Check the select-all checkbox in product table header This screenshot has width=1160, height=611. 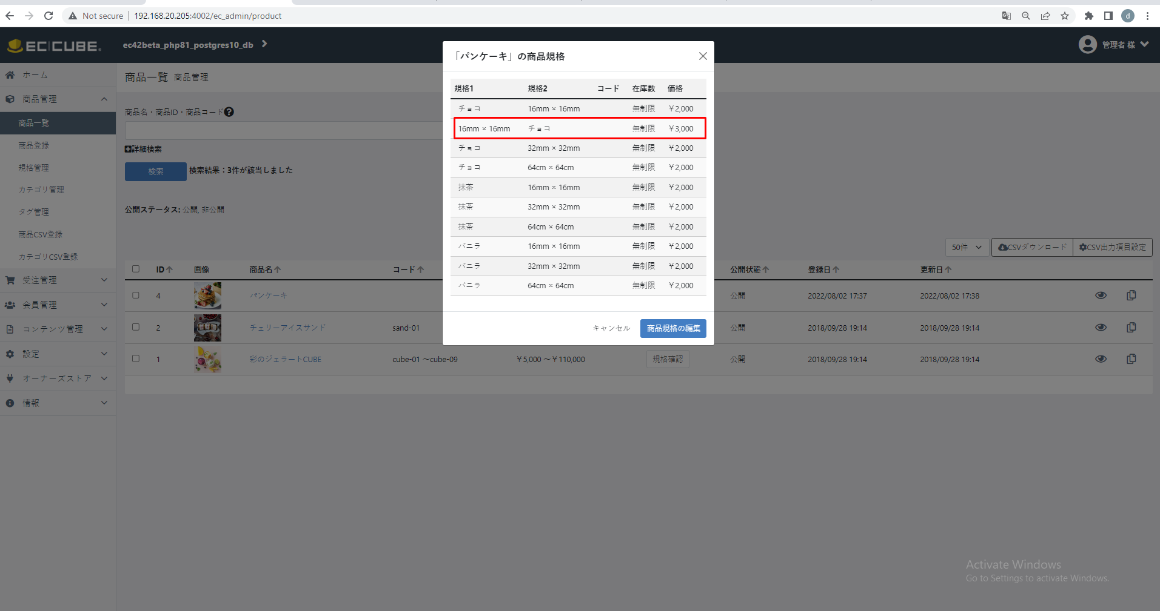click(x=136, y=269)
